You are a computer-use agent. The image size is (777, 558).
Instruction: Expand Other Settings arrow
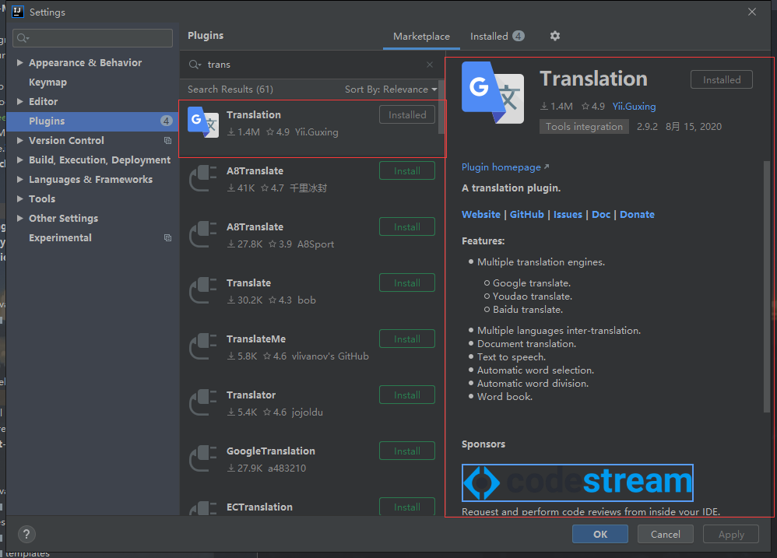point(19,219)
